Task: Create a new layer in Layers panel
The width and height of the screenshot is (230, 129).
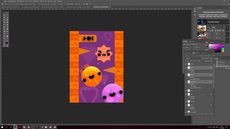Action: 209,114
